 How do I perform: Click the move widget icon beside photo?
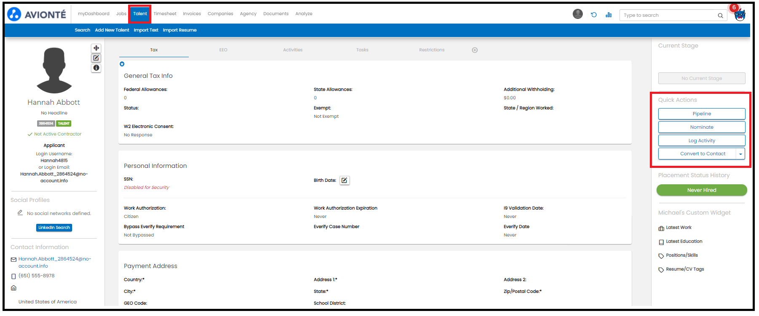pyautogui.click(x=96, y=48)
